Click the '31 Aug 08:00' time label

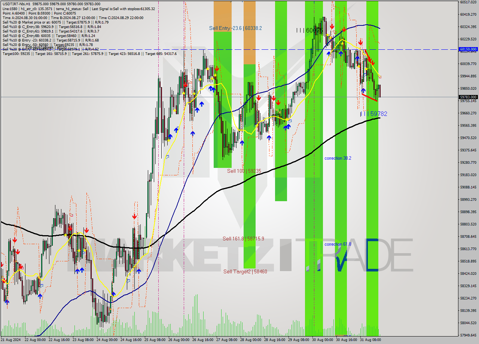pyautogui.click(x=370, y=340)
